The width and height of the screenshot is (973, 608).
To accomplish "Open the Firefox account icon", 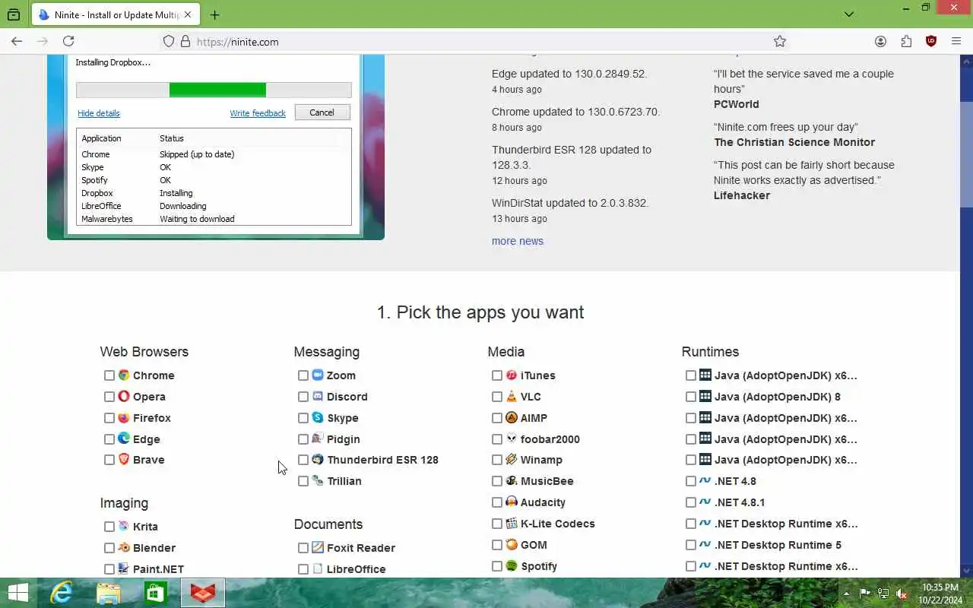I will [880, 42].
